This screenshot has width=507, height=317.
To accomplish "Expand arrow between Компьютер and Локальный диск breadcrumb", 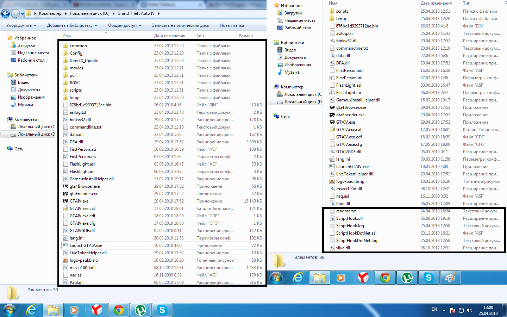I will tap(65, 13).
